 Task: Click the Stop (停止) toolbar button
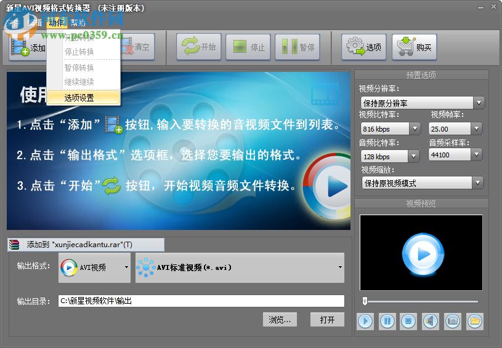pyautogui.click(x=248, y=47)
